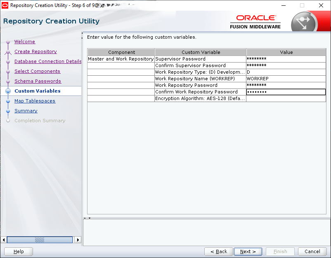The image size is (331, 258).
Task: Open the Database Connection Details step
Action: 48,61
